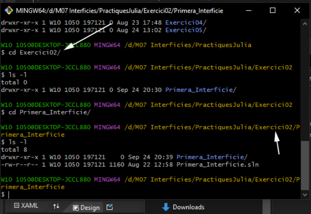Click the MINGW64 window title text
Screen dimensions: 311x214
(x=120, y=10)
